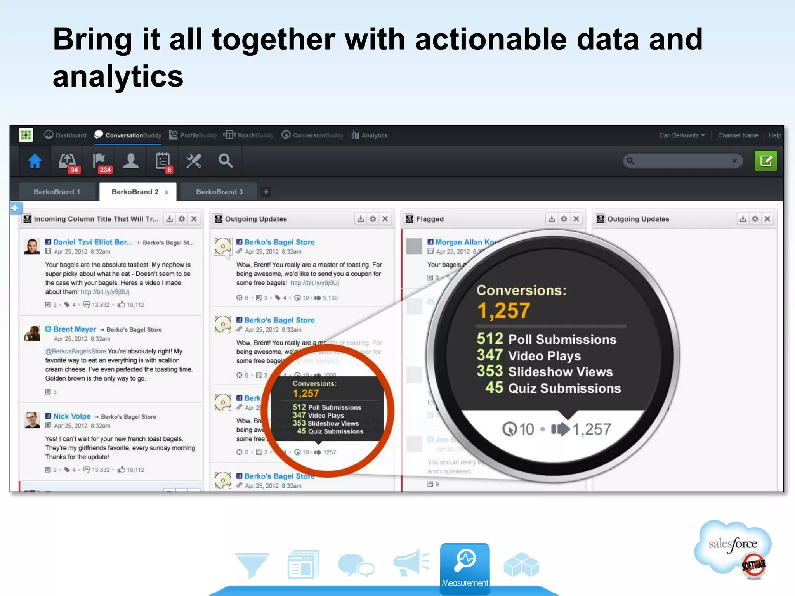Open bit.ly link in Daniel's post
This screenshot has width=795, height=596.
click(105, 292)
